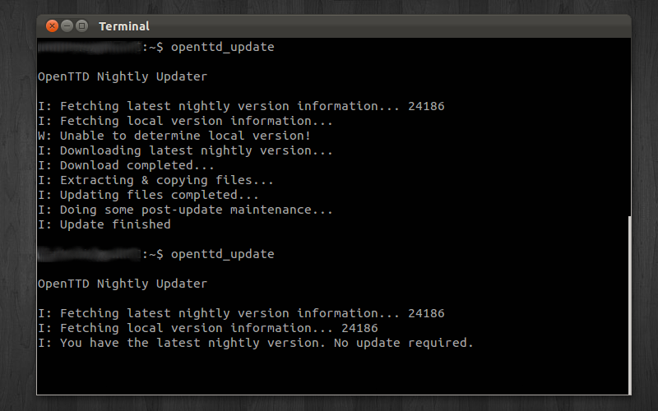Click the terminal vertical scrollbar thumb

[629, 305]
